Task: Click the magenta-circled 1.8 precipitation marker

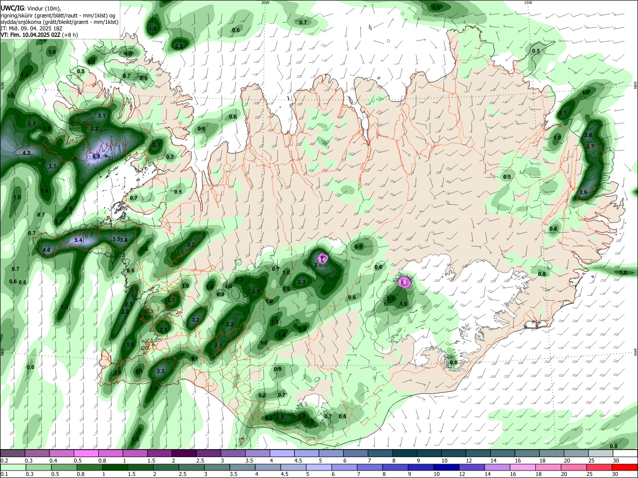Action: 403,282
